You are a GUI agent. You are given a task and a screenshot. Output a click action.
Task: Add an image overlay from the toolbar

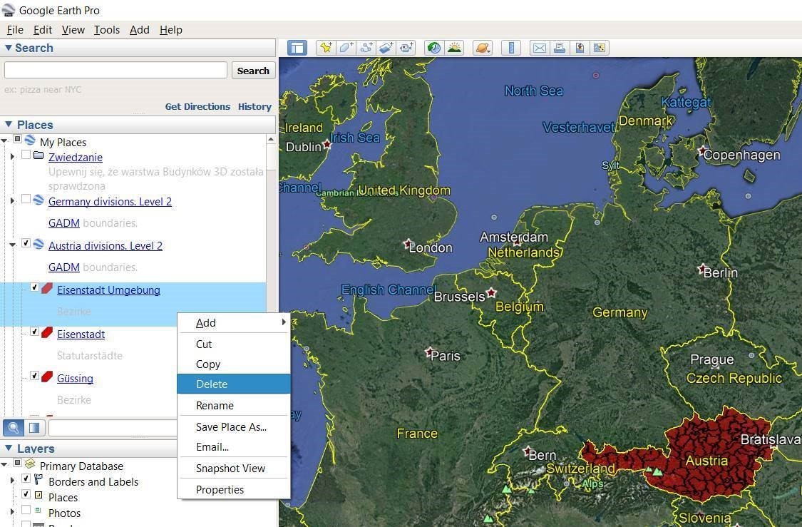click(x=386, y=48)
